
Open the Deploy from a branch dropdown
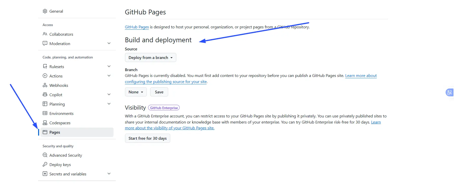pos(150,57)
